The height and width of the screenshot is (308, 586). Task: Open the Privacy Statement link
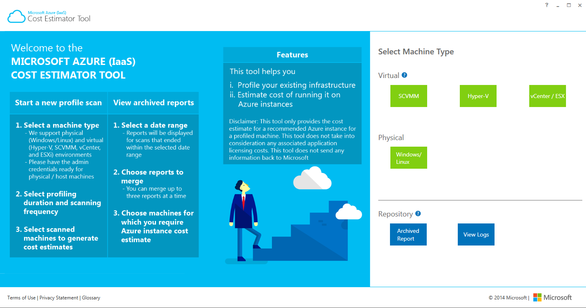coord(59,298)
